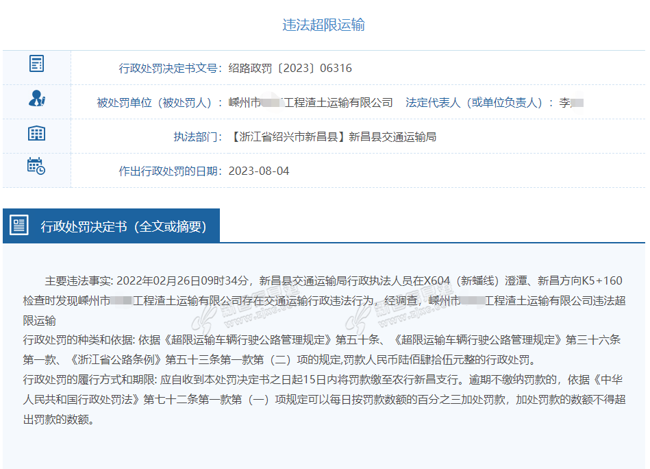Click the 执法部门 label
Viewport: 650px width, 469px height.
[x=197, y=136]
